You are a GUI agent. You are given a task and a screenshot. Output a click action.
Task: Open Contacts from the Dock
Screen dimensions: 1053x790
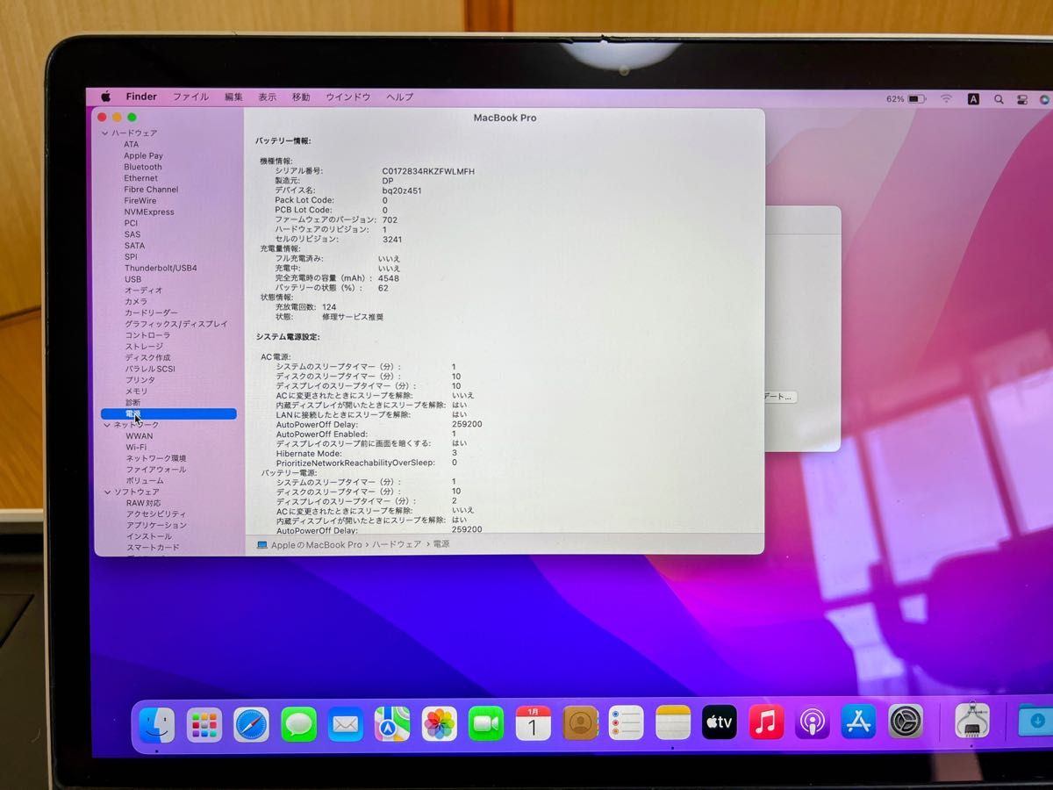click(x=580, y=723)
